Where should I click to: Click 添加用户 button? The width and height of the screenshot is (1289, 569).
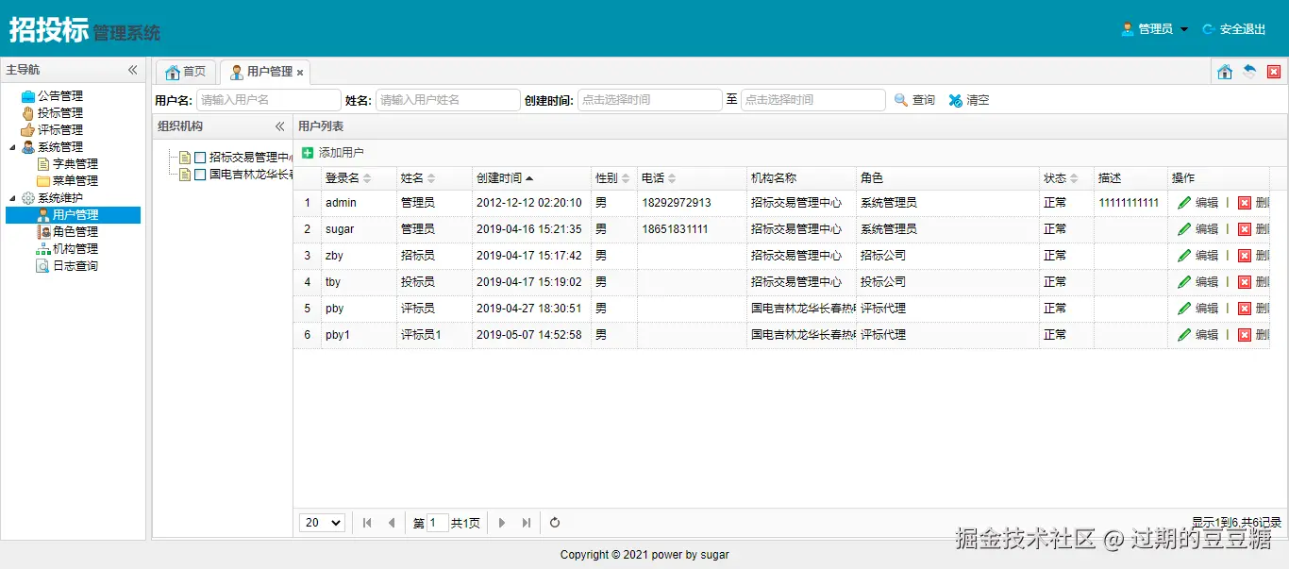point(332,153)
